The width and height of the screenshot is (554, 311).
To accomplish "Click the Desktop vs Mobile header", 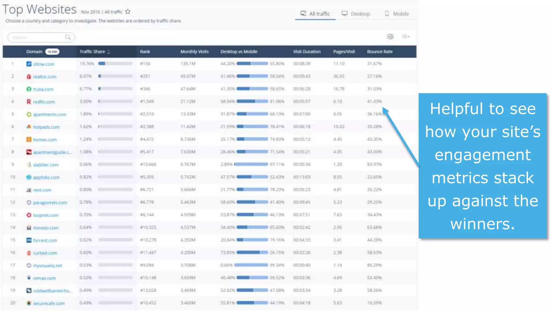I will coord(239,52).
